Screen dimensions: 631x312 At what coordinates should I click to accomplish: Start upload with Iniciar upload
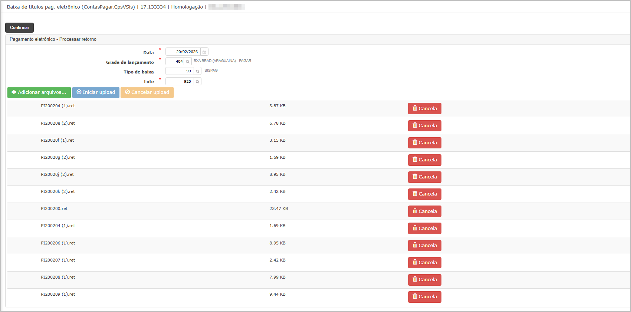click(96, 92)
